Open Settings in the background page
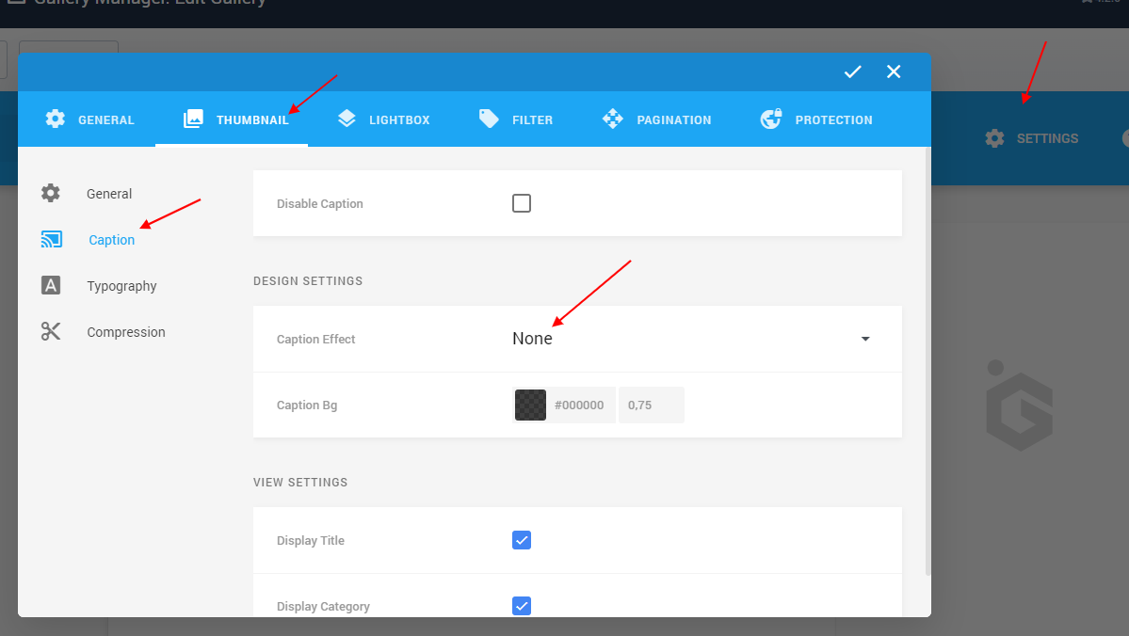Screen dimensions: 1129x636 coord(1032,138)
